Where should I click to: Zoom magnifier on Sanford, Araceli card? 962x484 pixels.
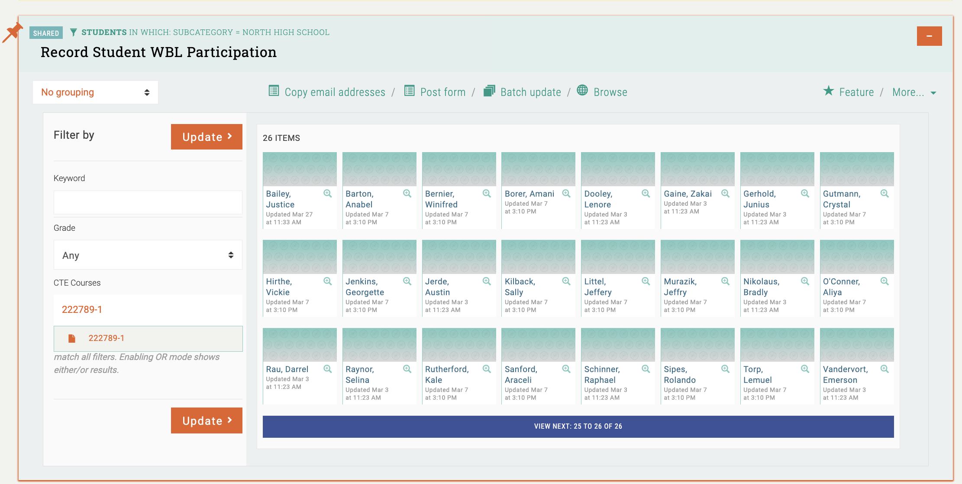566,369
